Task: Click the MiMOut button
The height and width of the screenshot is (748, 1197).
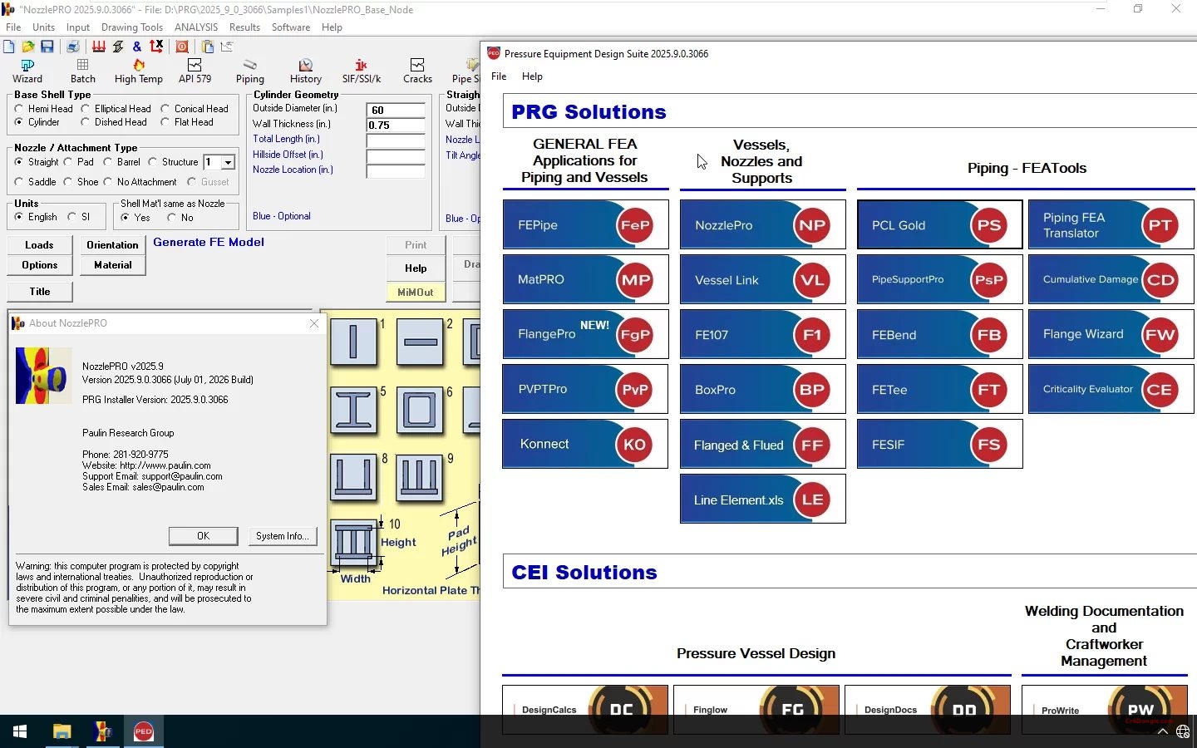Action: pos(416,293)
